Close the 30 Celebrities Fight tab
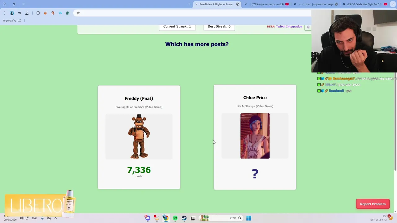The width and height of the screenshot is (397, 223). click(344, 4)
